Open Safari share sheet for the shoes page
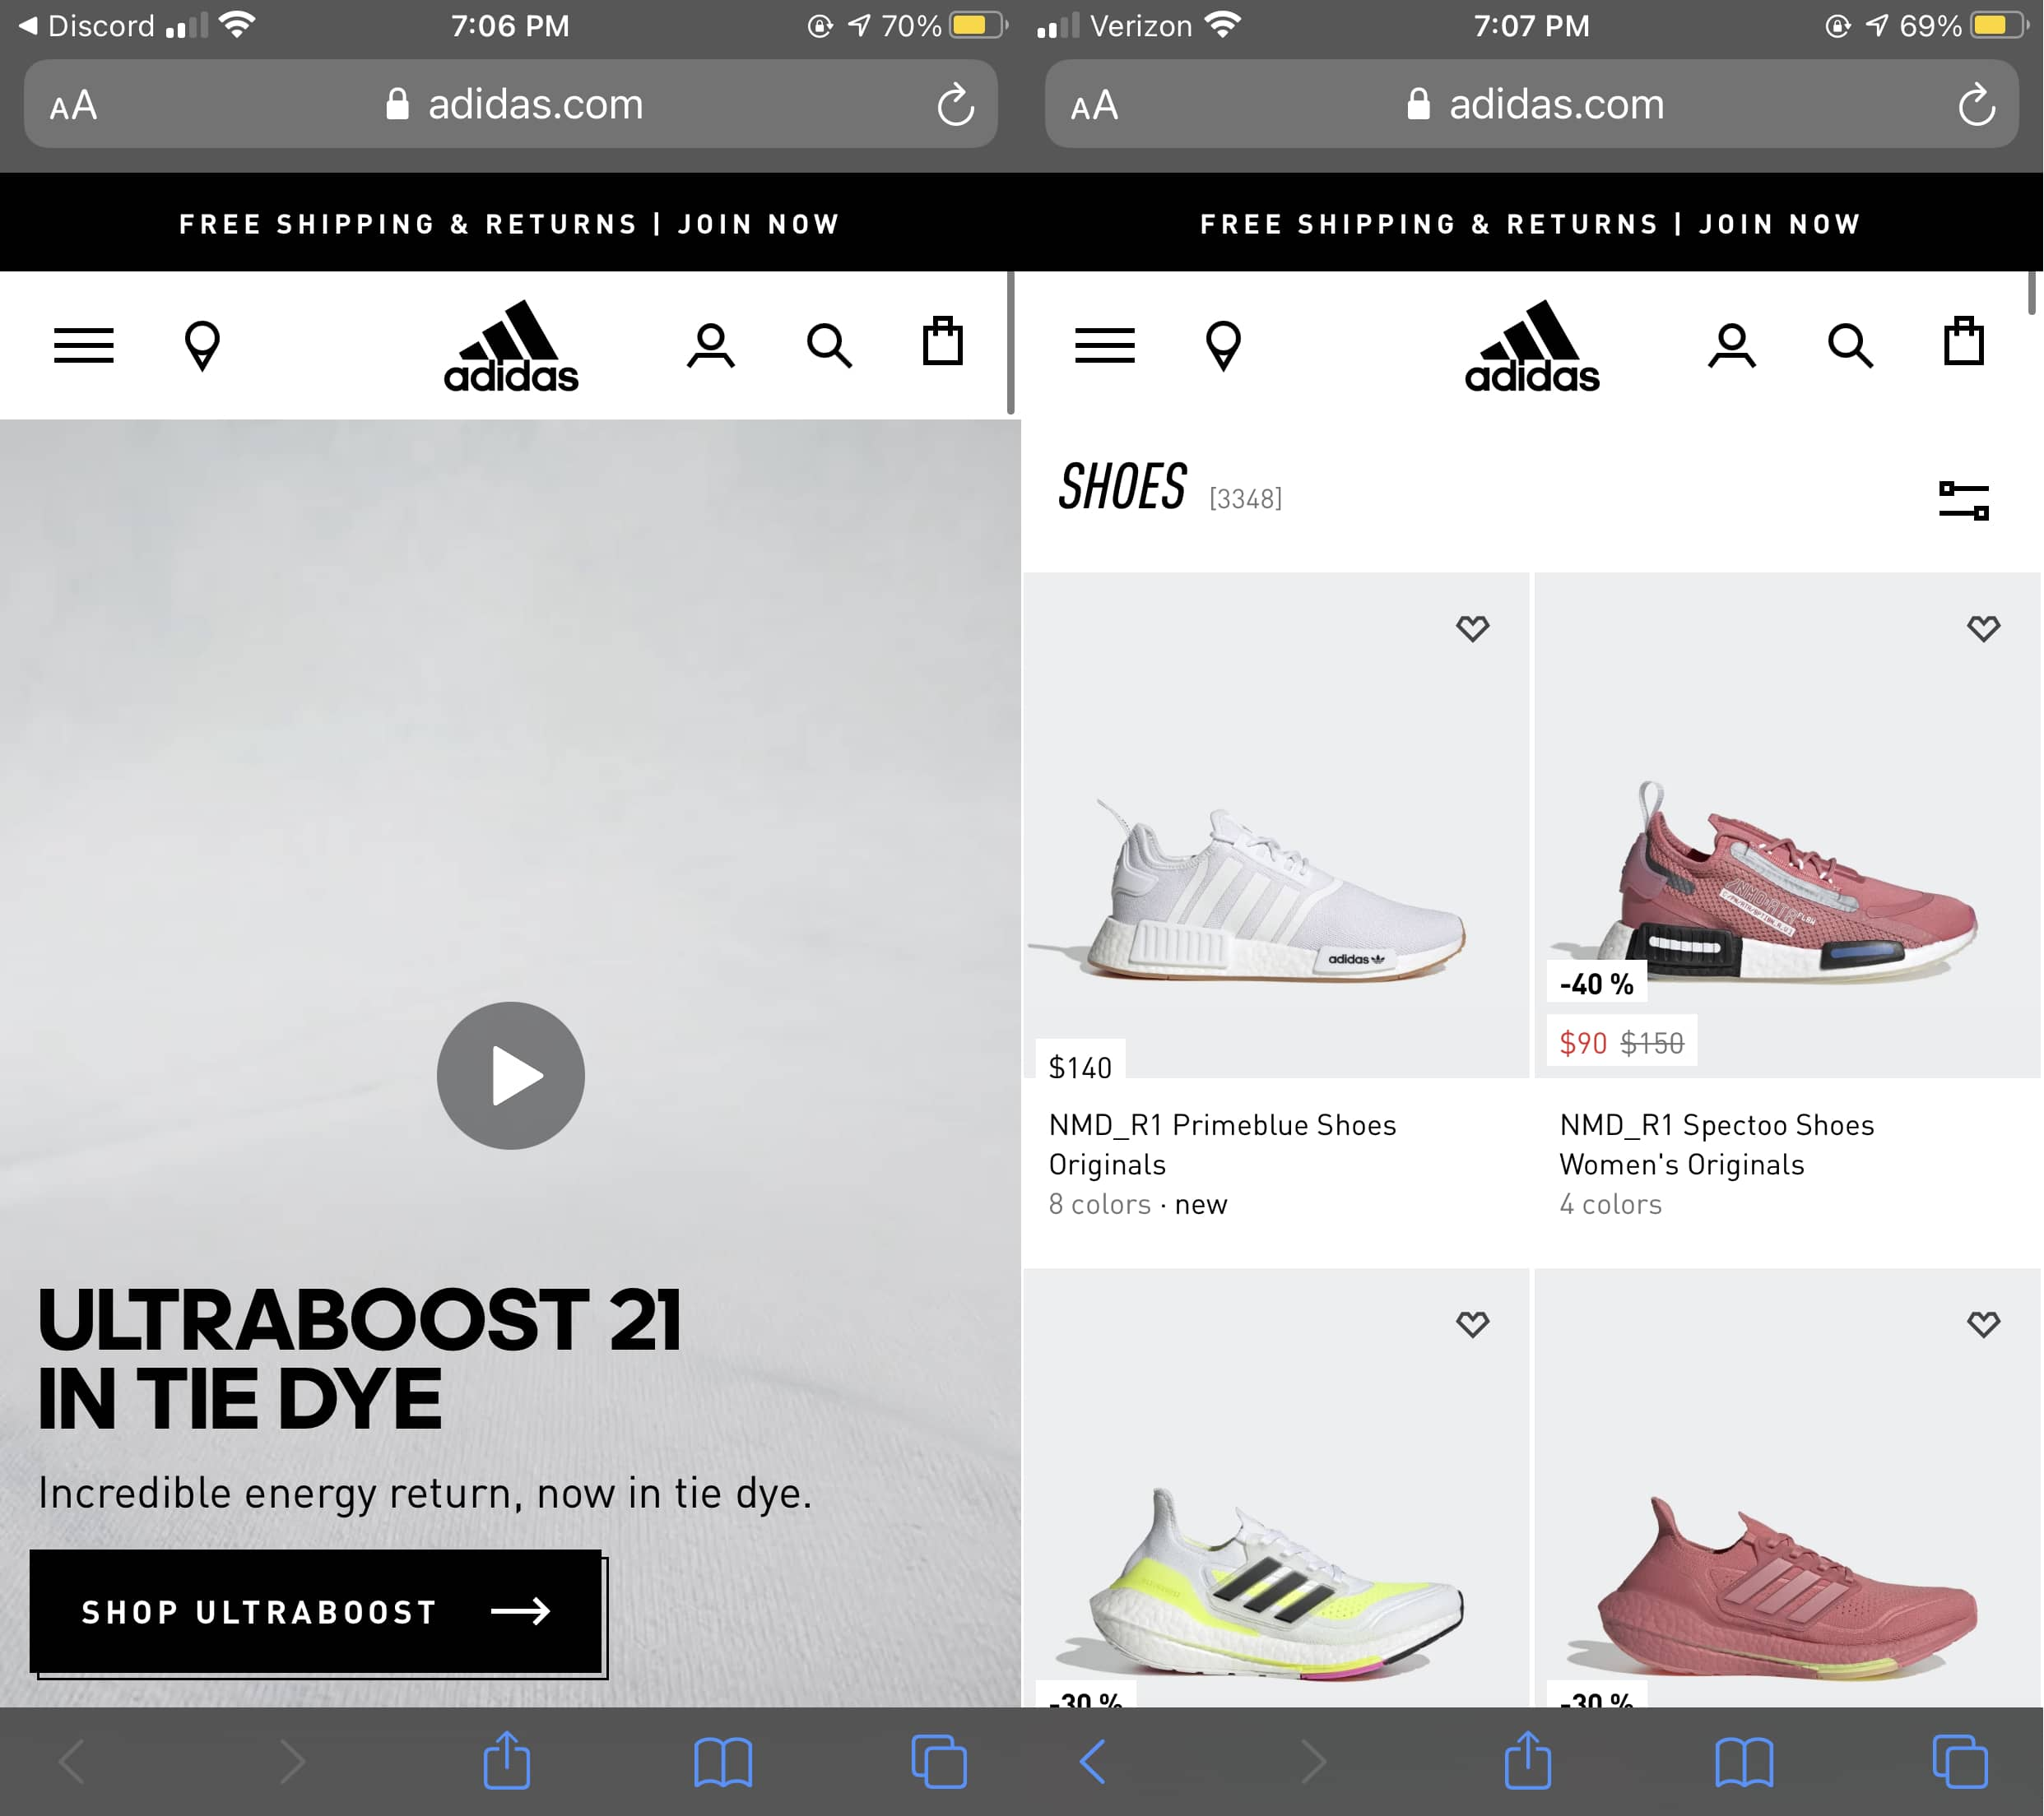Viewport: 2044px width, 1816px height. [1527, 1762]
